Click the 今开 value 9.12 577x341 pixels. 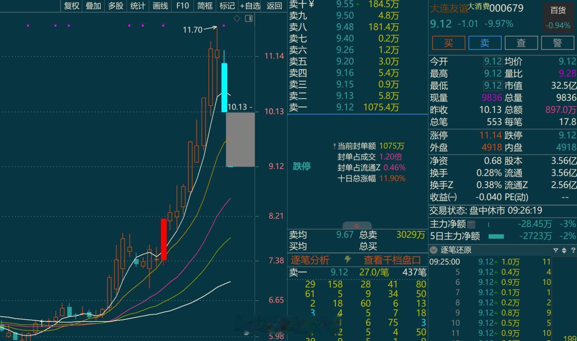[x=493, y=62]
